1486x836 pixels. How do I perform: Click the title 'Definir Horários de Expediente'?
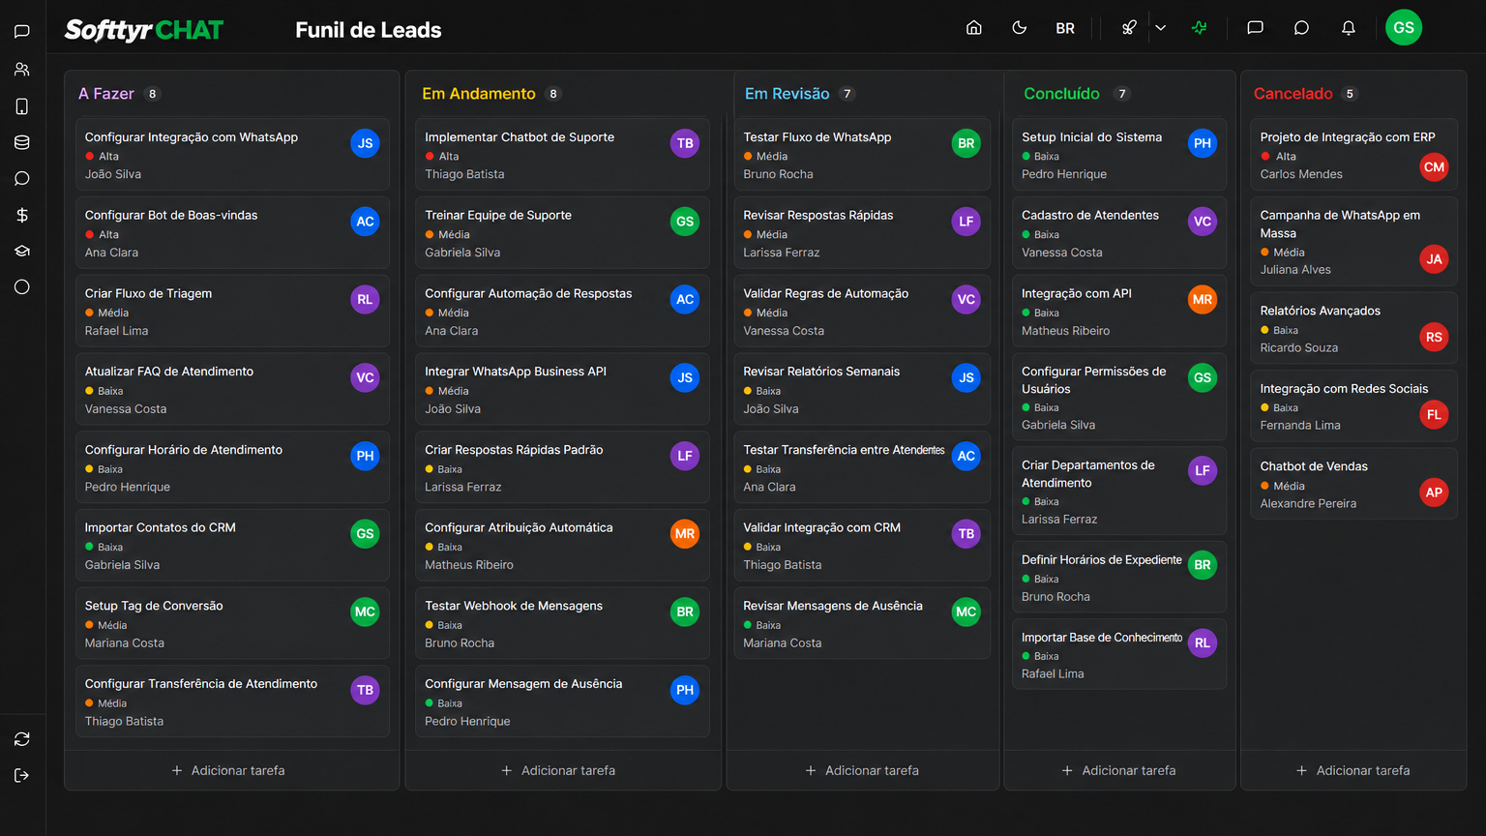click(1102, 560)
